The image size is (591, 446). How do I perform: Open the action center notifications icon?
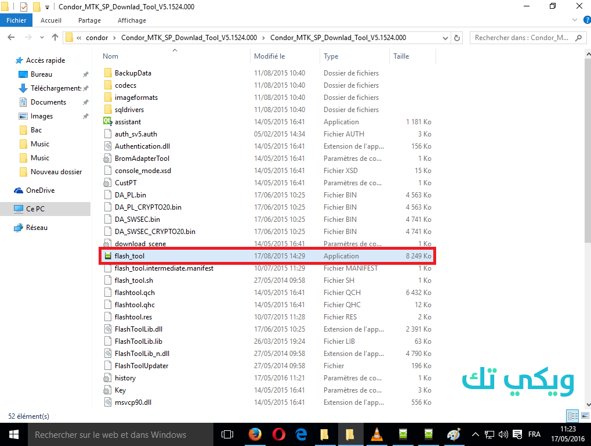pyautogui.click(x=517, y=435)
